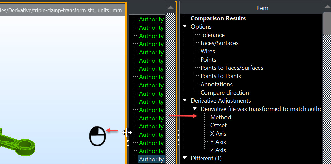Select the X Axis entry

click(218, 134)
